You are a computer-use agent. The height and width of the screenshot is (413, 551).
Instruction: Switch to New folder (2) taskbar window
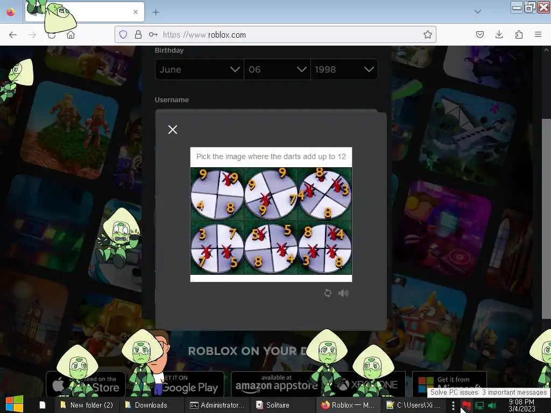87,405
